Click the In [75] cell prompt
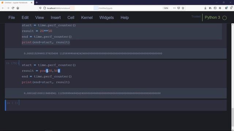Screen dimensions: 234x131 click(12, 63)
